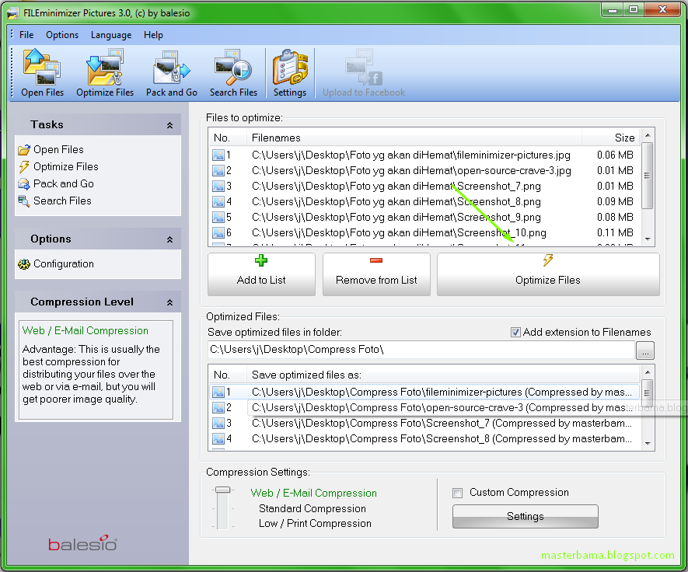Click the Open Files toolbar icon
Screen dimensions: 688x572
pyautogui.click(x=42, y=73)
